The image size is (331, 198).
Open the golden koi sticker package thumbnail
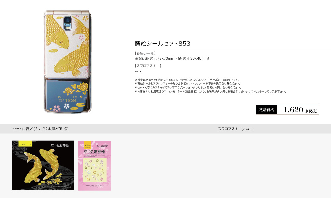tap(43, 165)
